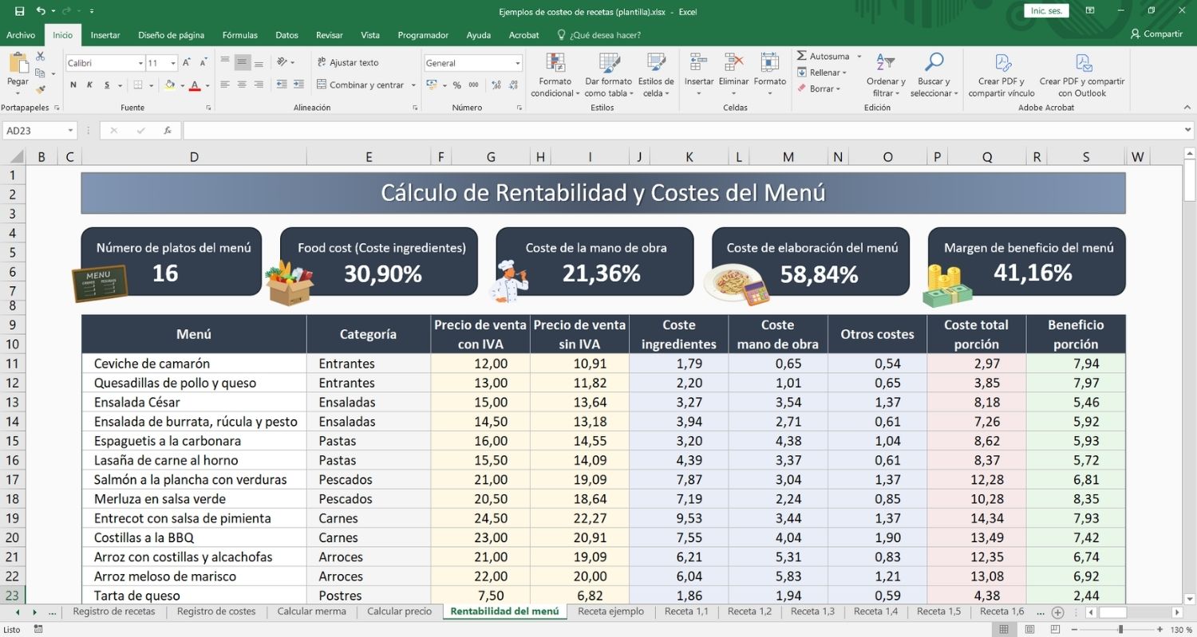Click Crear PDF y compartir vínculo
This screenshot has height=637, width=1197.
tap(1001, 75)
